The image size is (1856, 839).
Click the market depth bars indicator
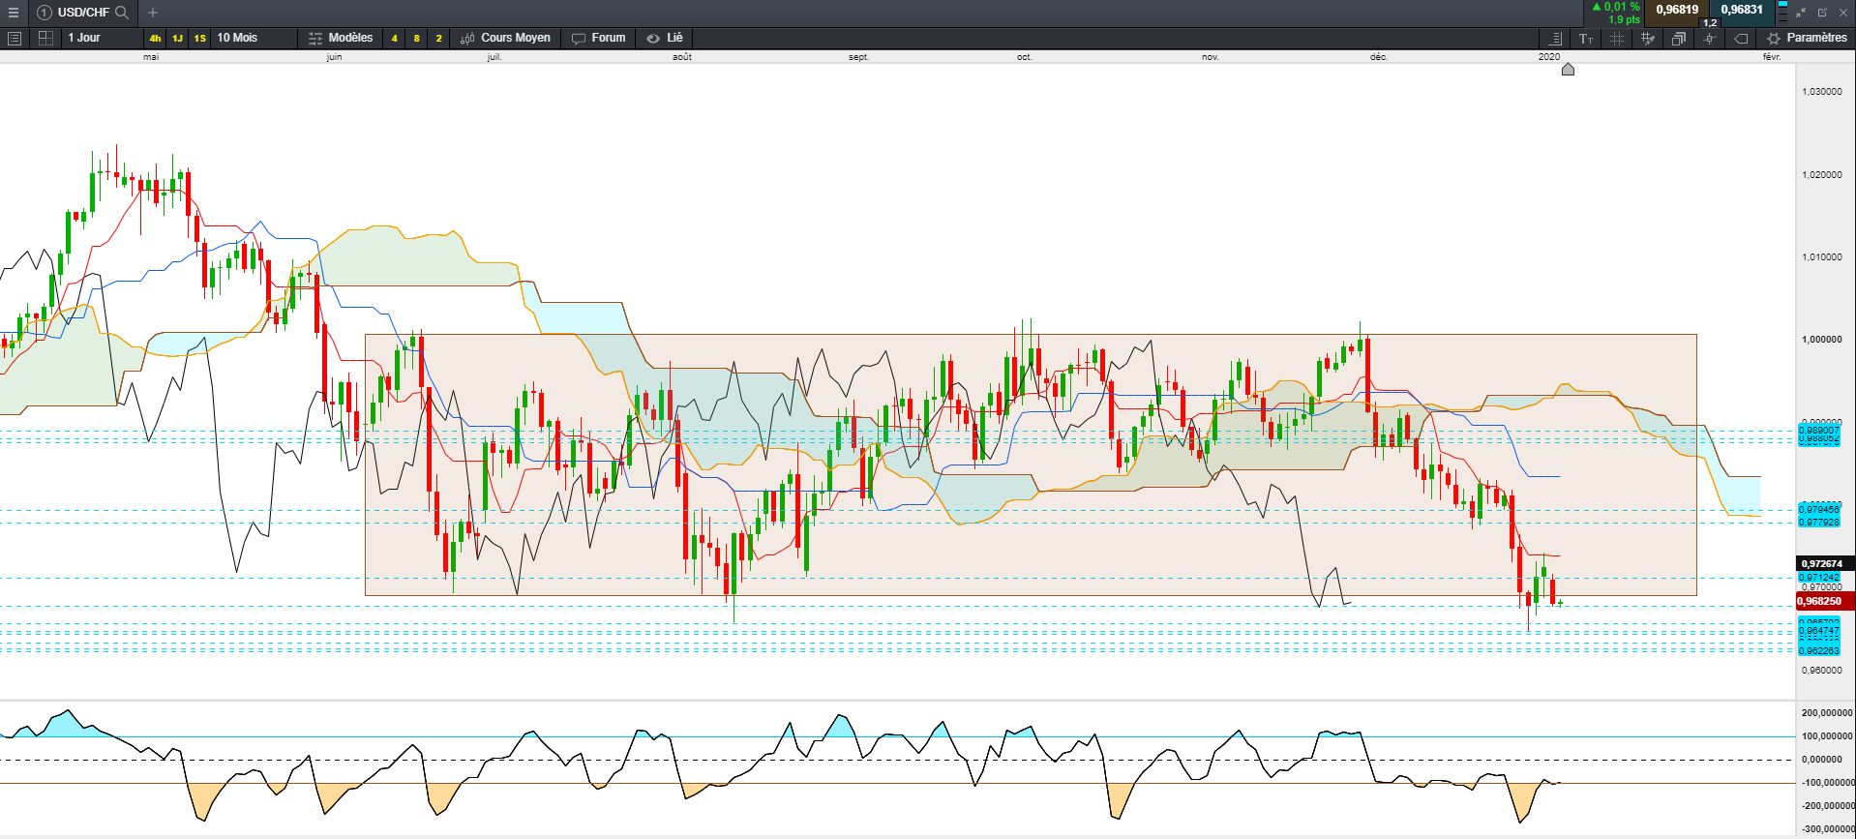click(x=1782, y=12)
